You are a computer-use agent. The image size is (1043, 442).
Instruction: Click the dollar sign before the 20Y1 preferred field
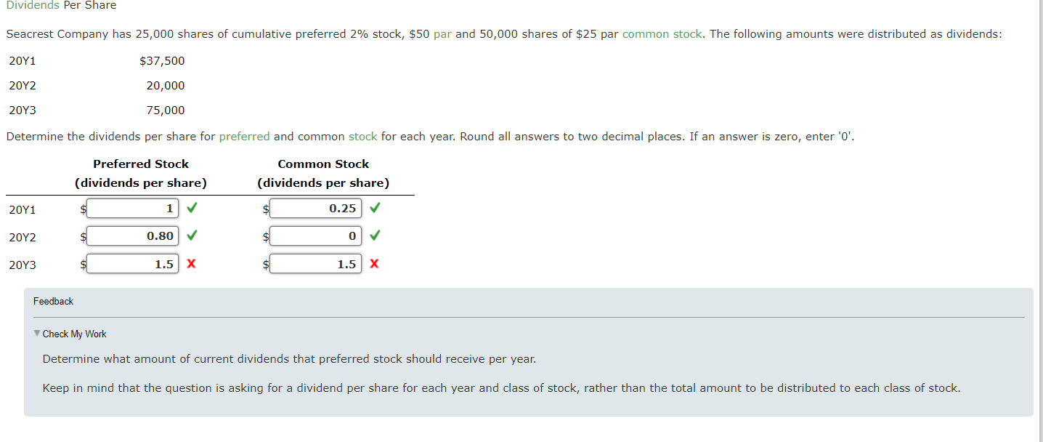[x=82, y=209]
